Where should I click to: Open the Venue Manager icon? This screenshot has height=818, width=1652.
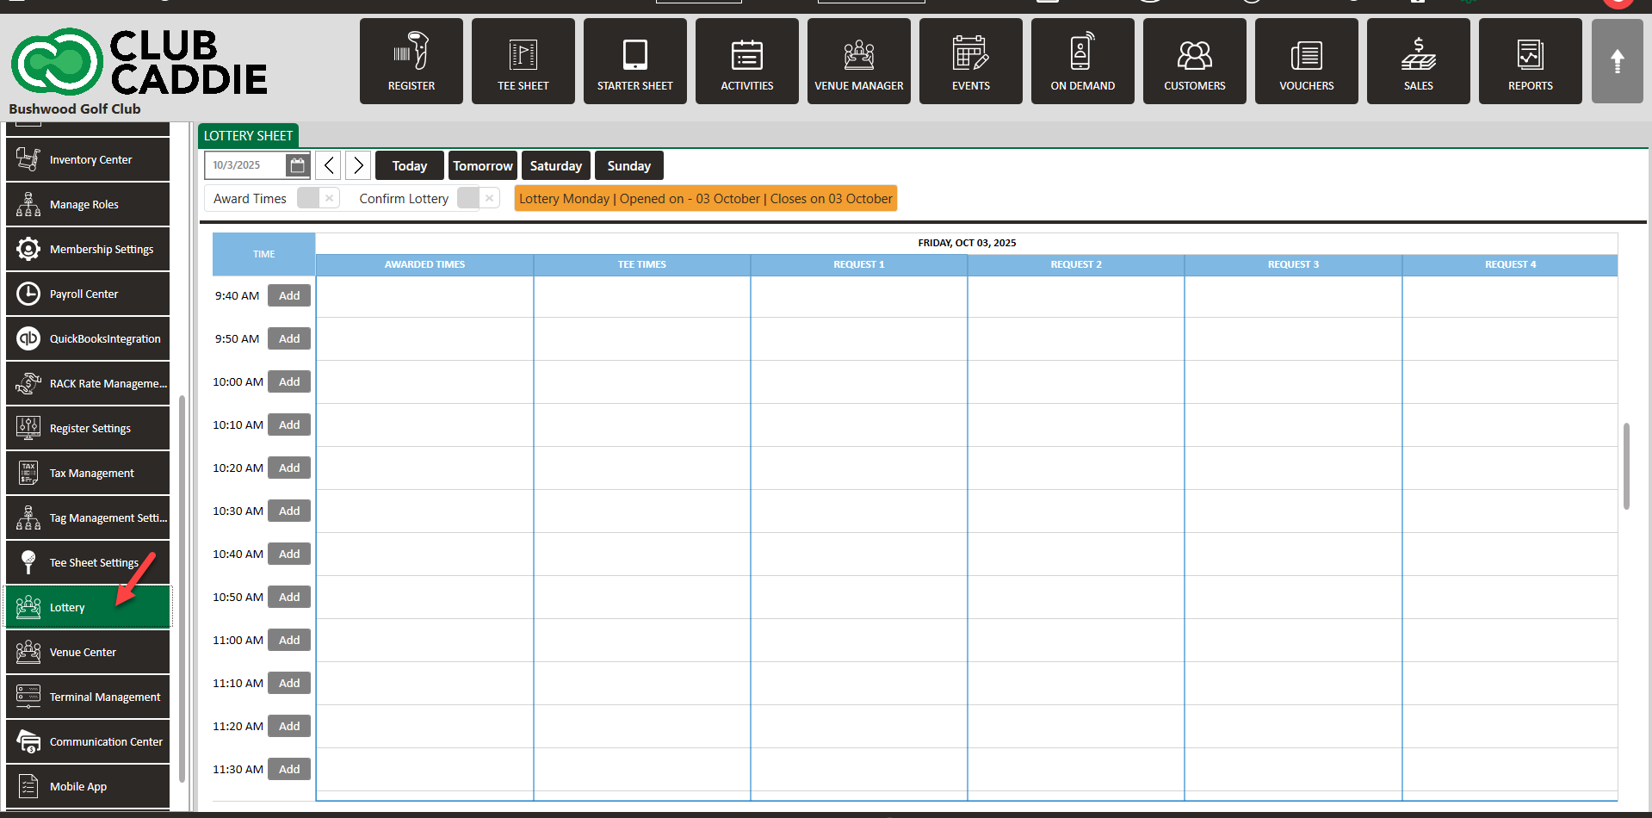point(858,53)
